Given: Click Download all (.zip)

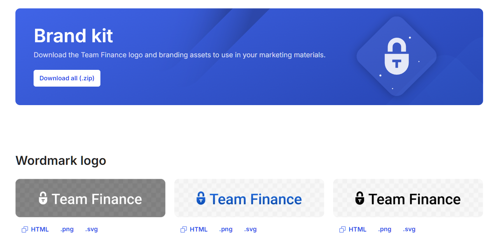Looking at the screenshot, I should 67,78.
